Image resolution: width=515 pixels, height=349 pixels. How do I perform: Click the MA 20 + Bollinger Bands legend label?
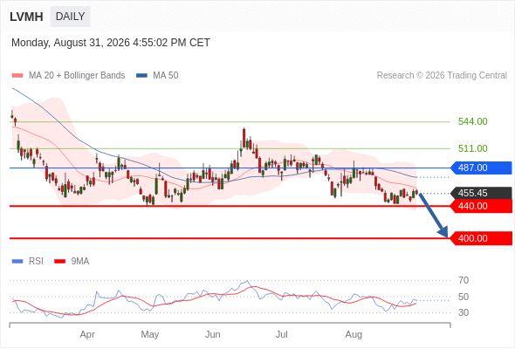(77, 76)
